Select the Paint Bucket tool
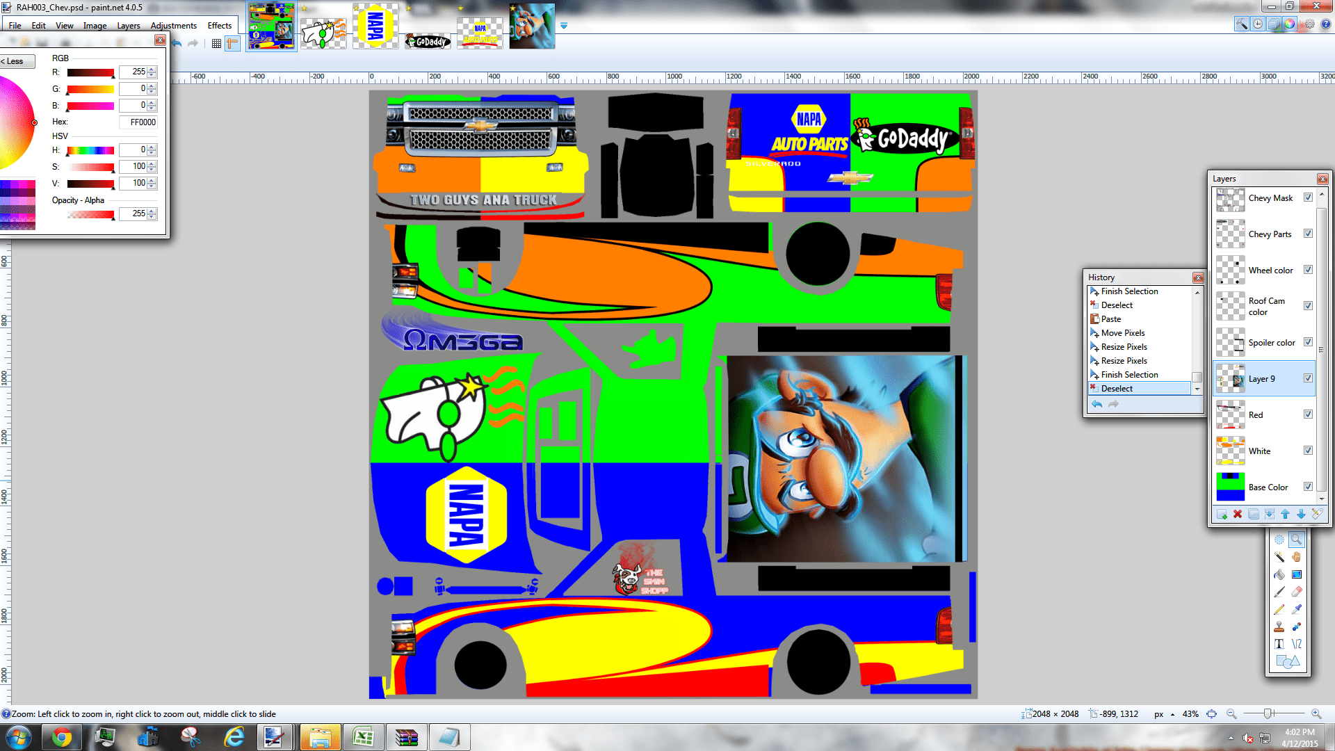This screenshot has width=1335, height=751. (x=1279, y=574)
